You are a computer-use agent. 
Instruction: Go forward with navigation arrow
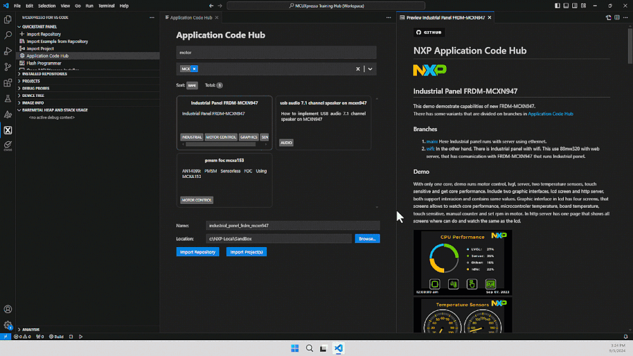pyautogui.click(x=220, y=6)
